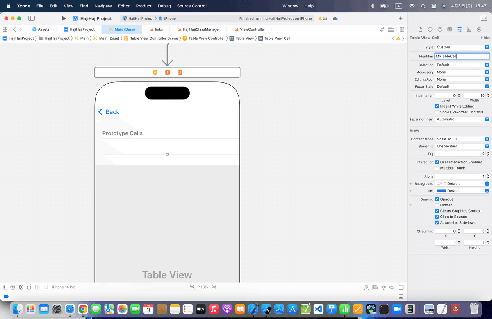
Task: Click the First Responder icon in scene dock
Action: point(167,72)
